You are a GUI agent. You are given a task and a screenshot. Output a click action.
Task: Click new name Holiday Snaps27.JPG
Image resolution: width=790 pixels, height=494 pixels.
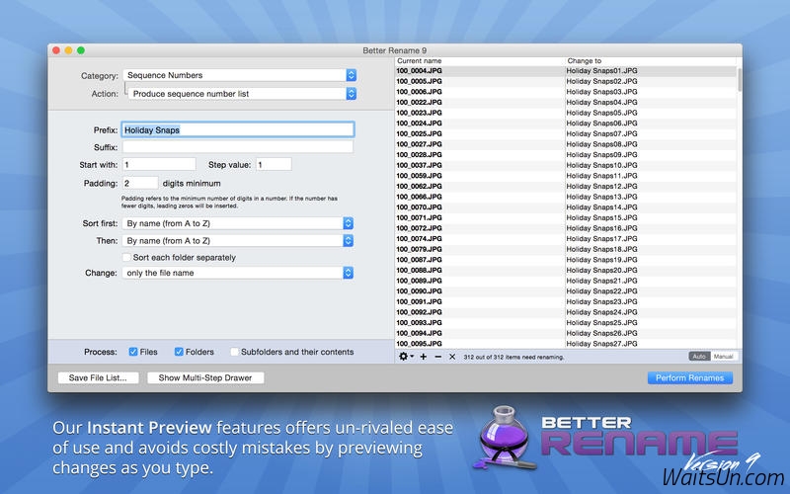coord(601,344)
